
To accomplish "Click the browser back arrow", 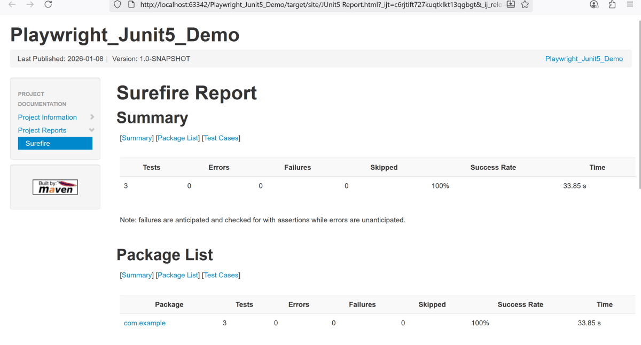I will (x=12, y=4).
